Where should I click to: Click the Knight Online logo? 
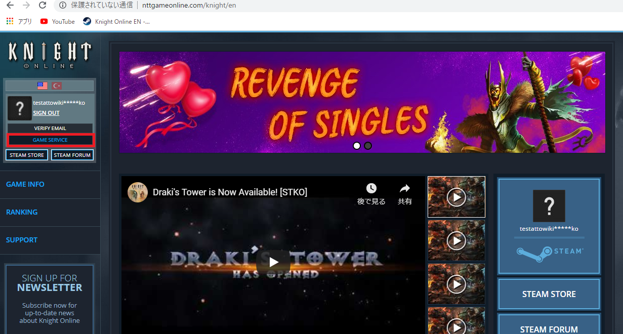(x=50, y=55)
